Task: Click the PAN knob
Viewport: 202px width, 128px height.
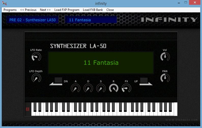Action: (165, 78)
